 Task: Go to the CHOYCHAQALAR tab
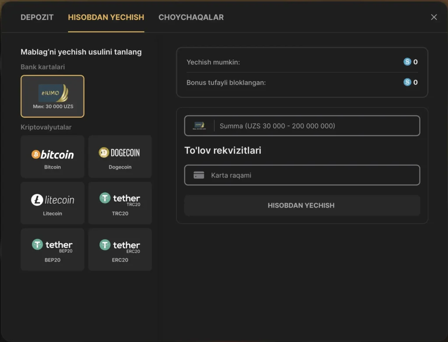click(191, 17)
